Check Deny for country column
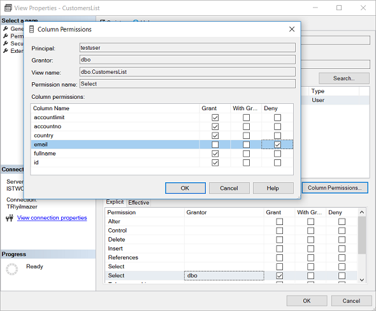This screenshot has height=311, width=376. coord(277,136)
